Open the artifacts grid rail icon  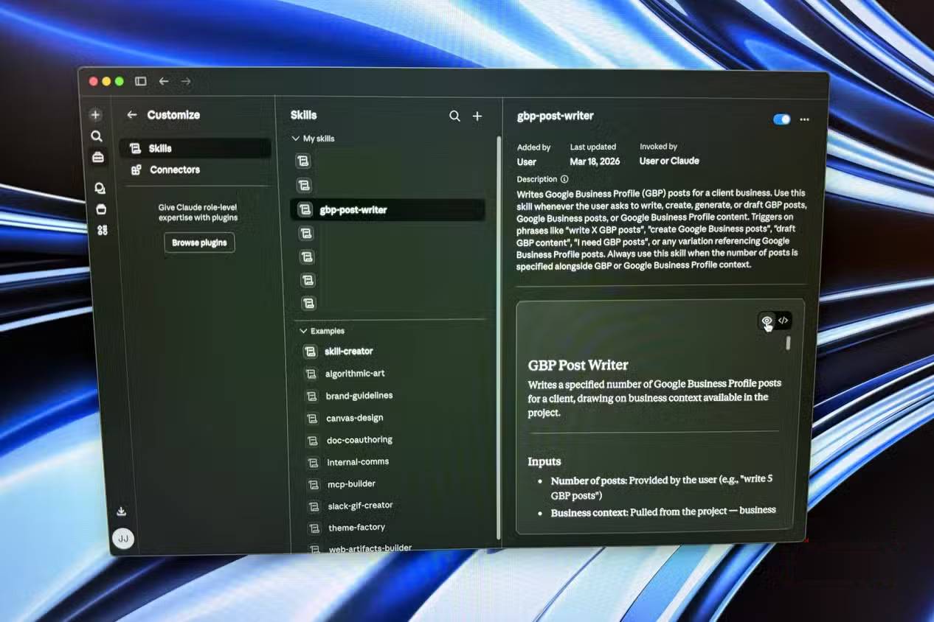click(103, 231)
